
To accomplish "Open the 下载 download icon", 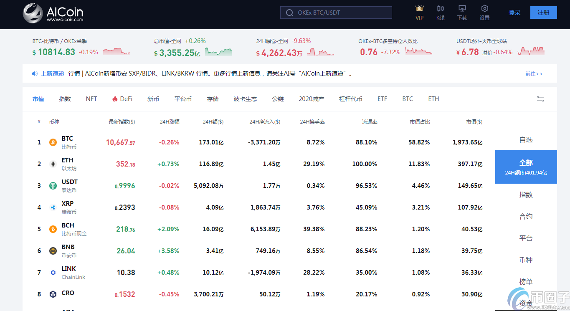I will (462, 8).
